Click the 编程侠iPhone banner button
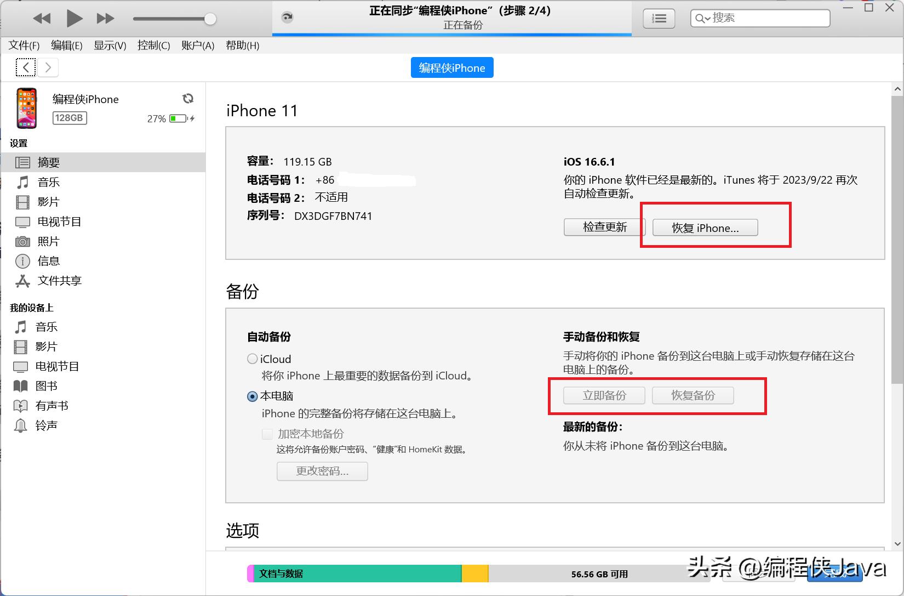904x596 pixels. [451, 67]
